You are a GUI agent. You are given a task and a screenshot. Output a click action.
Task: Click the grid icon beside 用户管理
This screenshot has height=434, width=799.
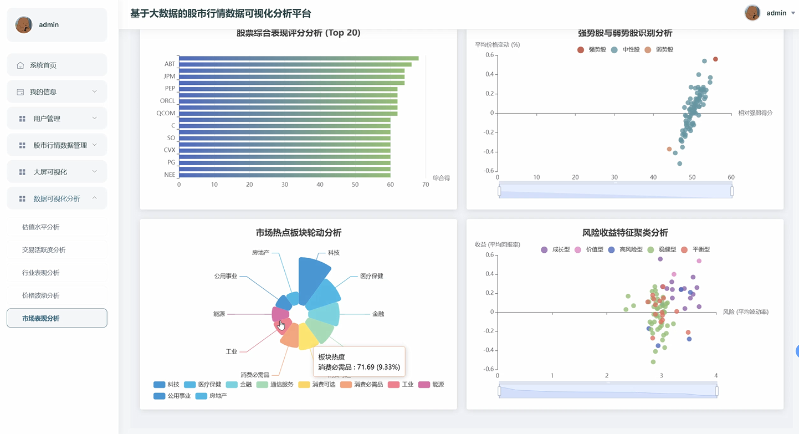coord(22,119)
